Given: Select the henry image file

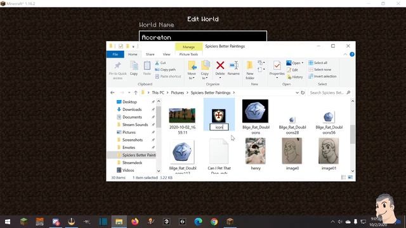Looking at the screenshot, I should click(x=256, y=154).
